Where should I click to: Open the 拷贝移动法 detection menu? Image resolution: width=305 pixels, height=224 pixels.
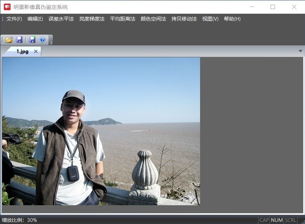click(184, 18)
